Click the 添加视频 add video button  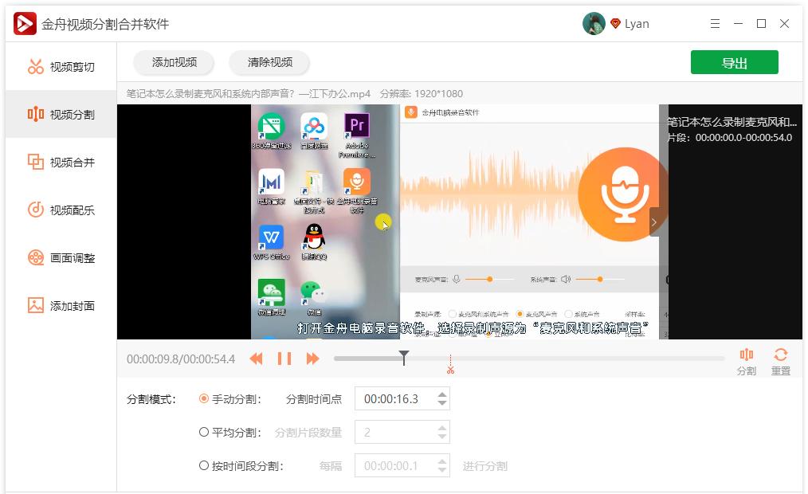[174, 62]
